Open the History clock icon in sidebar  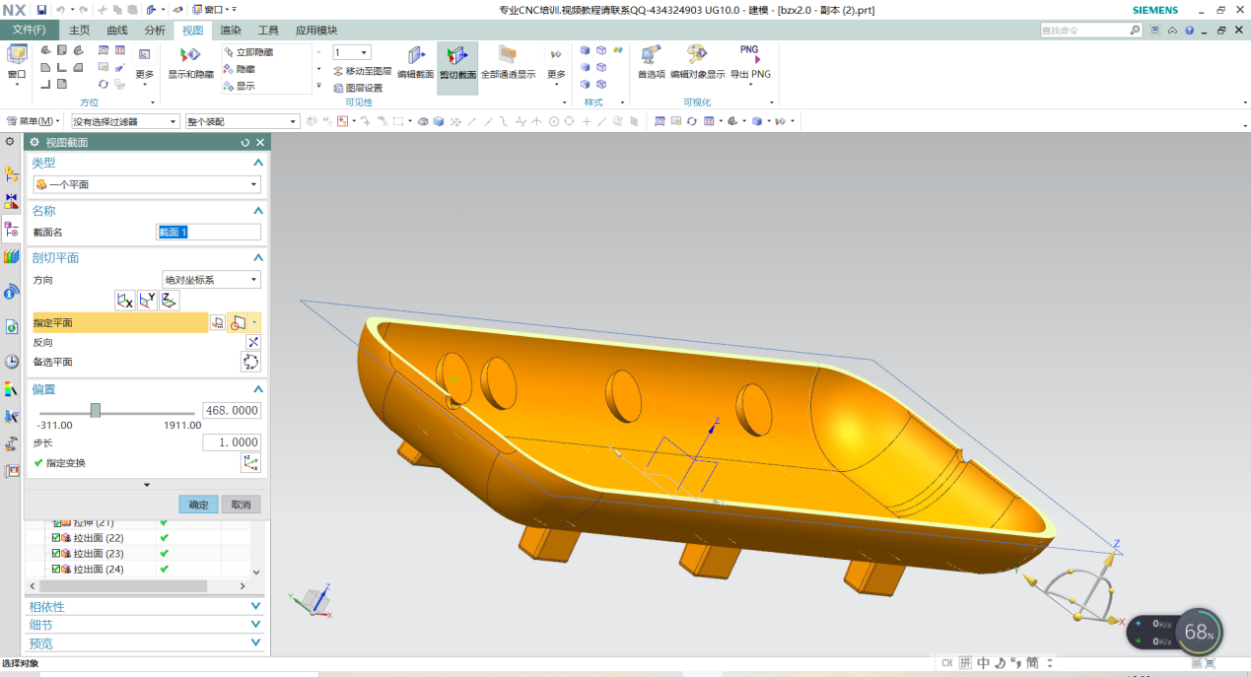12,362
